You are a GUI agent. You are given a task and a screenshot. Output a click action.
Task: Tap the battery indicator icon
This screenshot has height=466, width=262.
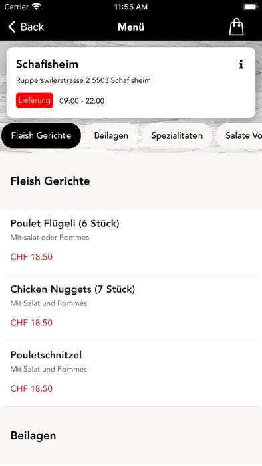pyautogui.click(x=251, y=7)
